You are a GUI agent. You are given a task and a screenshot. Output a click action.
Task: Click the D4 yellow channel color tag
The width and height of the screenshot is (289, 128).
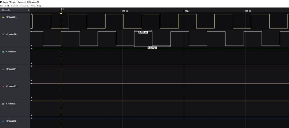tap(3, 17)
